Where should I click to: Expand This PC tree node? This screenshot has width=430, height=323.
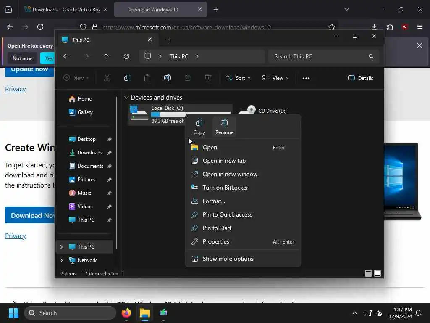tap(62, 247)
